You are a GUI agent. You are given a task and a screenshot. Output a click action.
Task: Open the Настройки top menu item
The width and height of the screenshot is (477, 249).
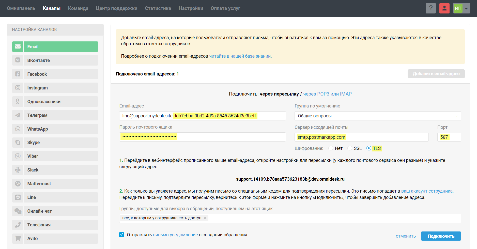191,8
